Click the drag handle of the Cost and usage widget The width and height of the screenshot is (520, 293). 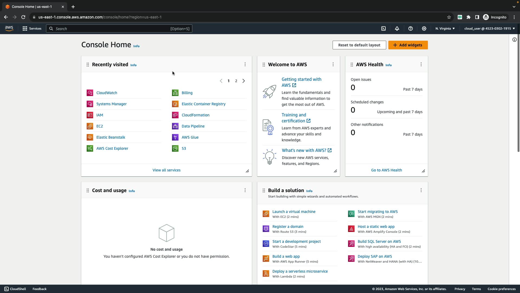click(x=88, y=190)
